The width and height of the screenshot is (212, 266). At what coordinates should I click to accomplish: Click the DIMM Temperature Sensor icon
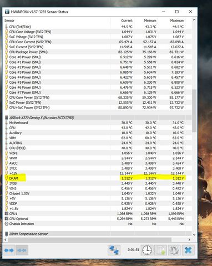(x=7, y=234)
